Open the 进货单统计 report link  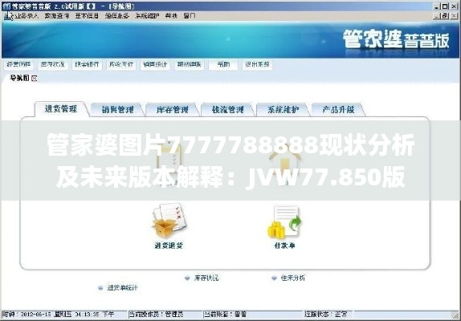tap(122, 288)
